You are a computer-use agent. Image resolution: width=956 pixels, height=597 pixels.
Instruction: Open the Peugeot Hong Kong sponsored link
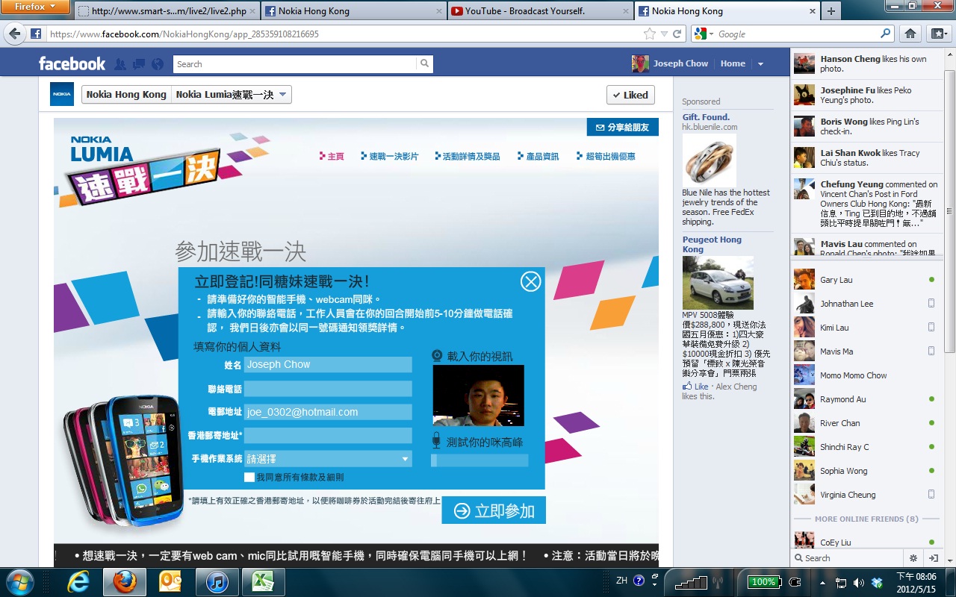point(712,244)
